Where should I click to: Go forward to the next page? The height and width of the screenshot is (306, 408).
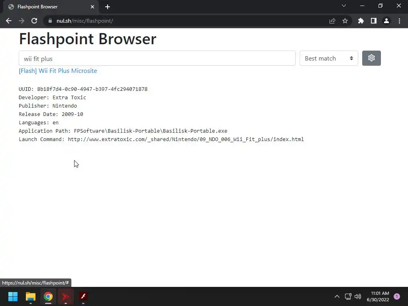tap(22, 21)
